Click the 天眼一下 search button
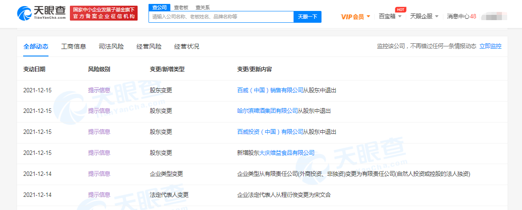Image resolution: width=522 pixels, height=210 pixels. pos(307,17)
